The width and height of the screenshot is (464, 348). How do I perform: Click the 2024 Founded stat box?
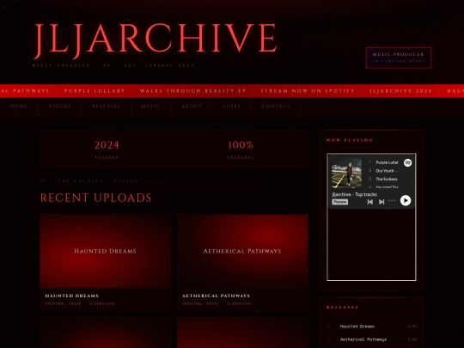(x=107, y=149)
